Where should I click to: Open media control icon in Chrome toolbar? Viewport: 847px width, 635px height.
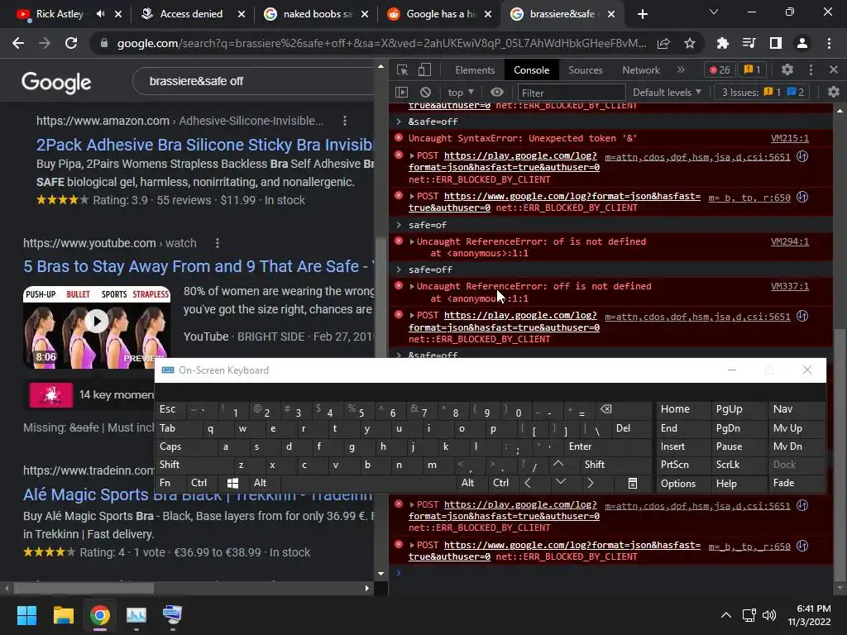pyautogui.click(x=749, y=43)
